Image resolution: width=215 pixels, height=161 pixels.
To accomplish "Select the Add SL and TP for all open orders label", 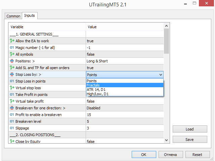I will pyautogui.click(x=42, y=68).
